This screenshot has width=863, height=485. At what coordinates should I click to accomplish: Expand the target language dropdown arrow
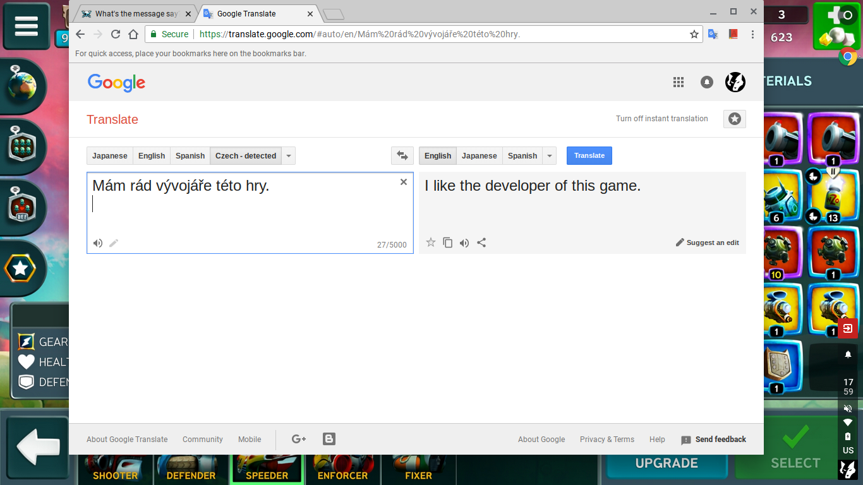(550, 156)
